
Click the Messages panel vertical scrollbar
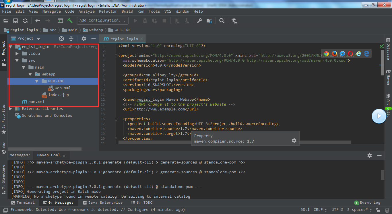tap(383, 175)
